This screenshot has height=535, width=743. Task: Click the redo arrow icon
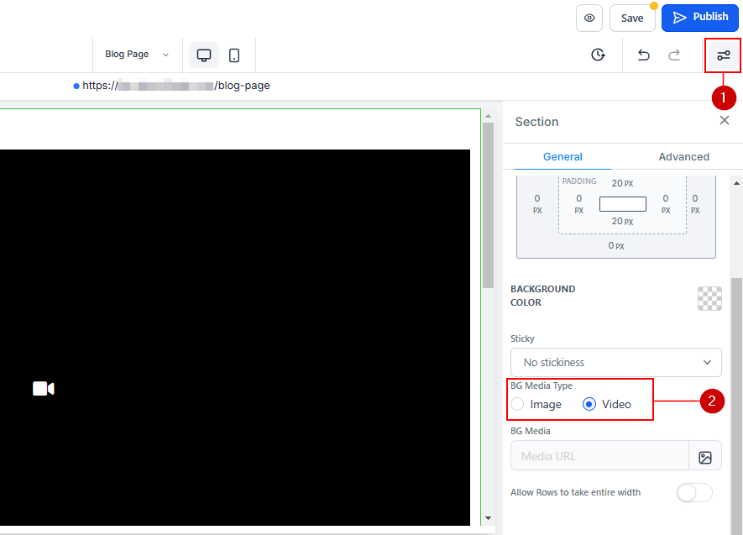tap(674, 55)
